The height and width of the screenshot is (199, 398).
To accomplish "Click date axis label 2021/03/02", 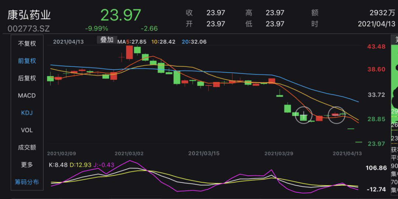I will [129, 154].
